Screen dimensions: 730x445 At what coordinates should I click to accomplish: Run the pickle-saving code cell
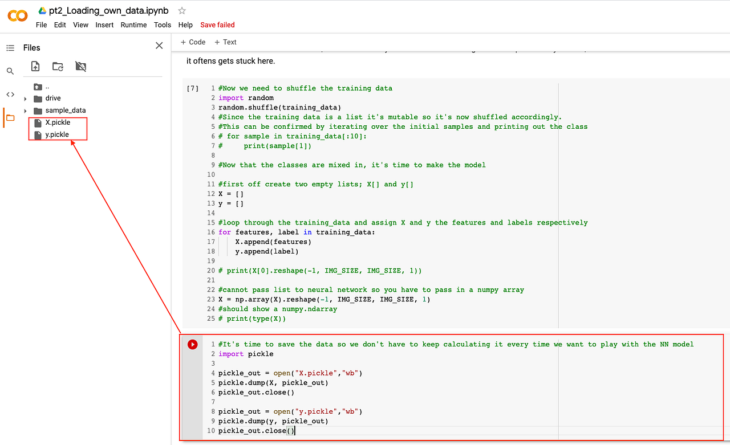point(193,344)
